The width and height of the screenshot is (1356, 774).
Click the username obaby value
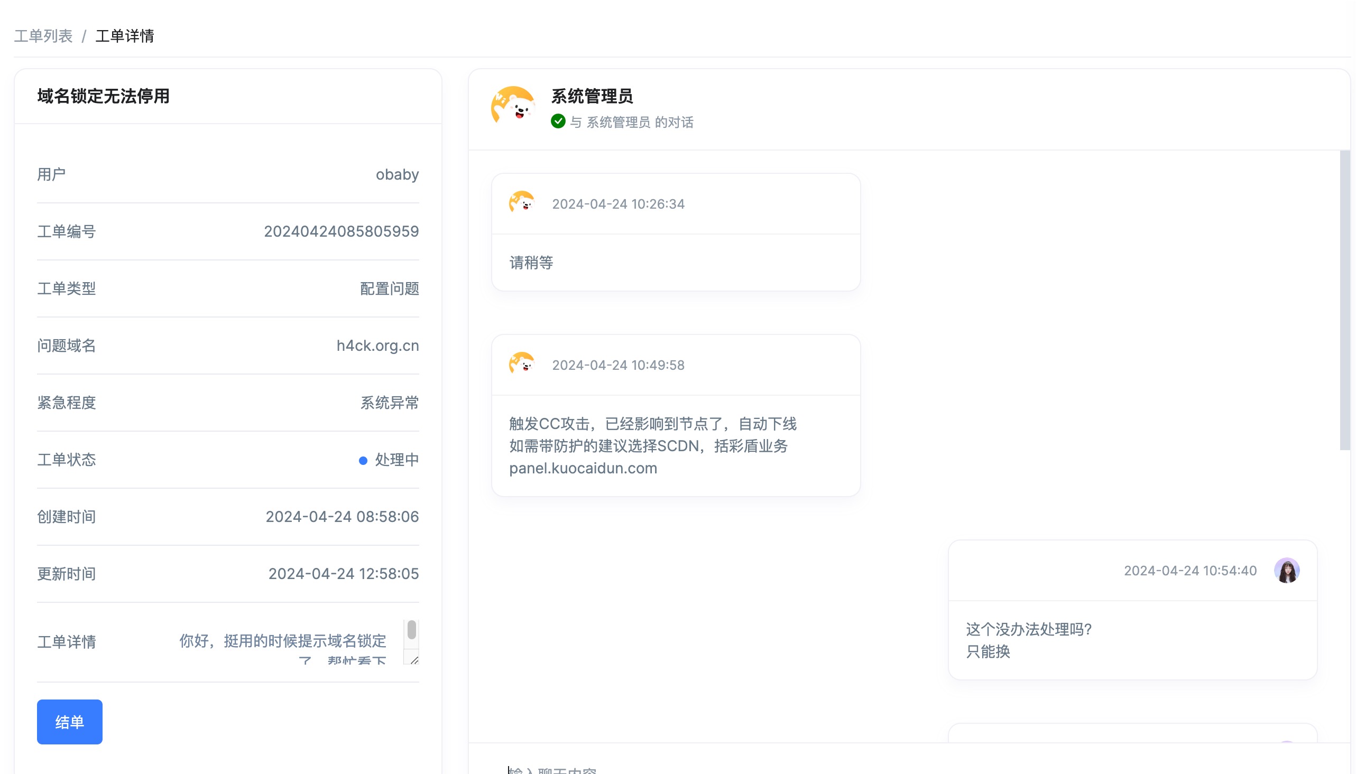(x=396, y=174)
